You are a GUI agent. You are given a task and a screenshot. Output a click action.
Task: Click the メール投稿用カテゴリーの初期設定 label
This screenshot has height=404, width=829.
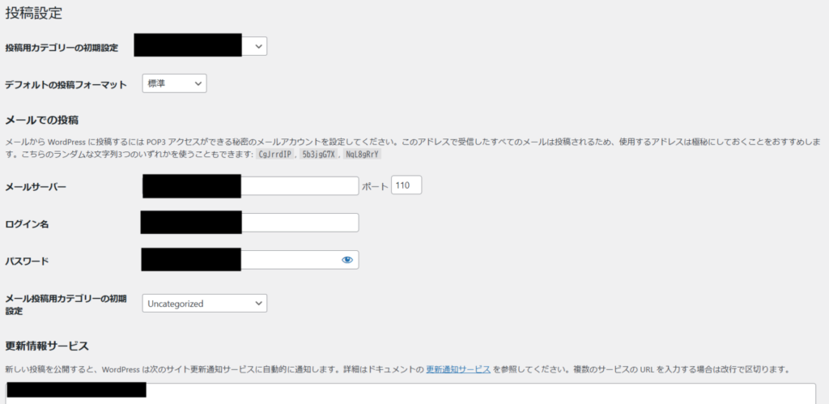[66, 304]
